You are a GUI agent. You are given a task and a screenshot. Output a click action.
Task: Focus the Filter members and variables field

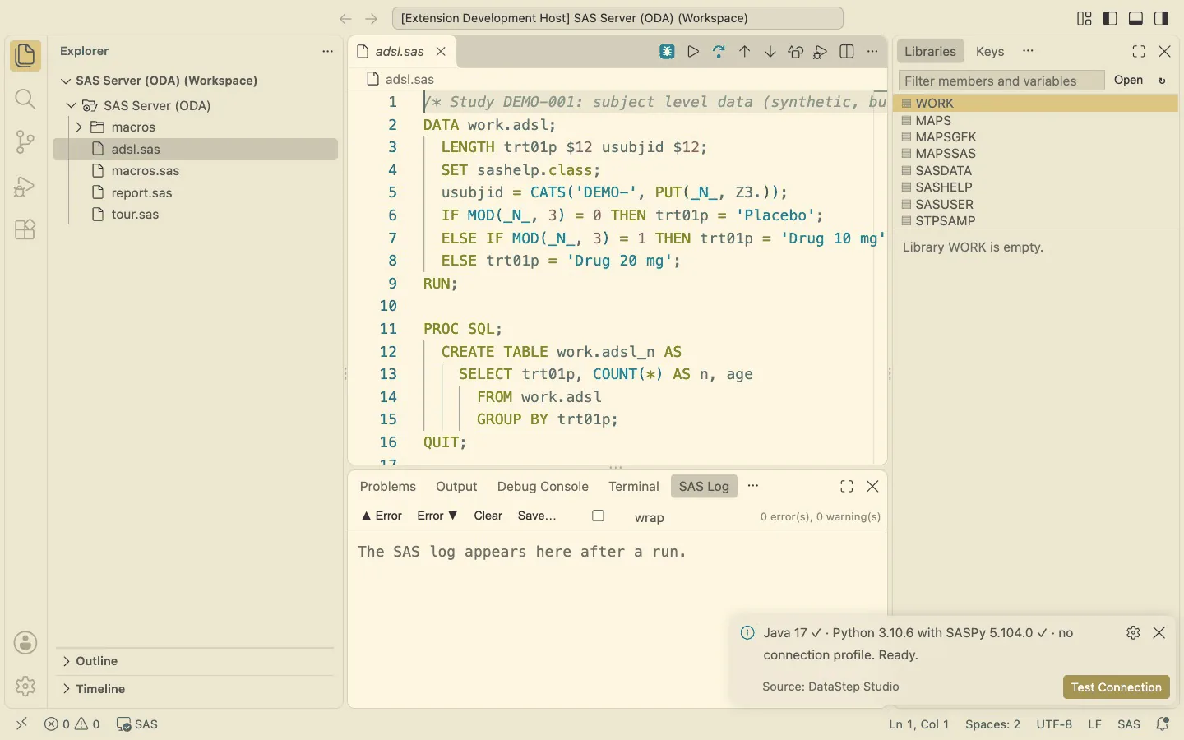pyautogui.click(x=1001, y=81)
